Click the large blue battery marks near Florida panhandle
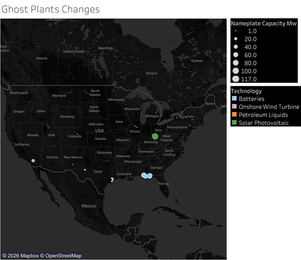Viewport: 301px width, 260px height. 146,176
